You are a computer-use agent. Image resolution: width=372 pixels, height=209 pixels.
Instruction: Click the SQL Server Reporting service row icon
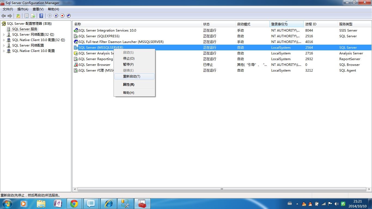(x=76, y=59)
